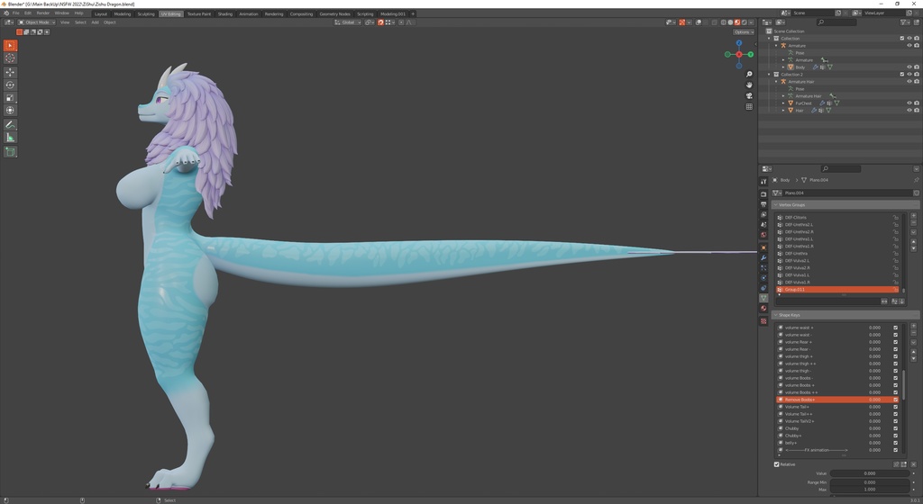
Task: Select the Select Box tool
Action: [10, 45]
